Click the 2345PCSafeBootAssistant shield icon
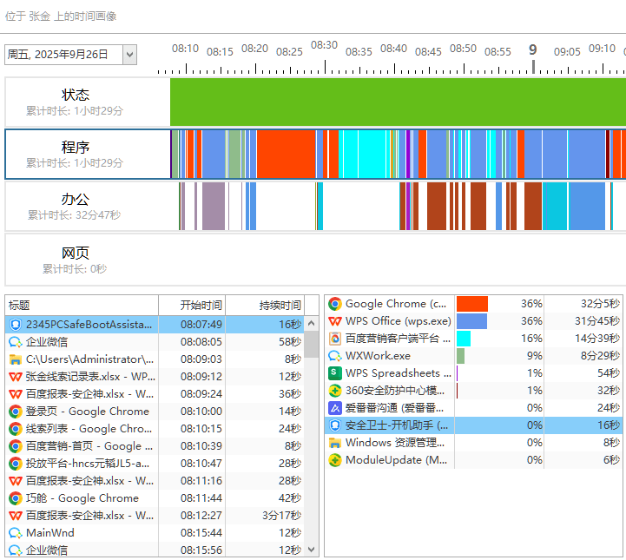This screenshot has height=560, width=626. (x=16, y=325)
